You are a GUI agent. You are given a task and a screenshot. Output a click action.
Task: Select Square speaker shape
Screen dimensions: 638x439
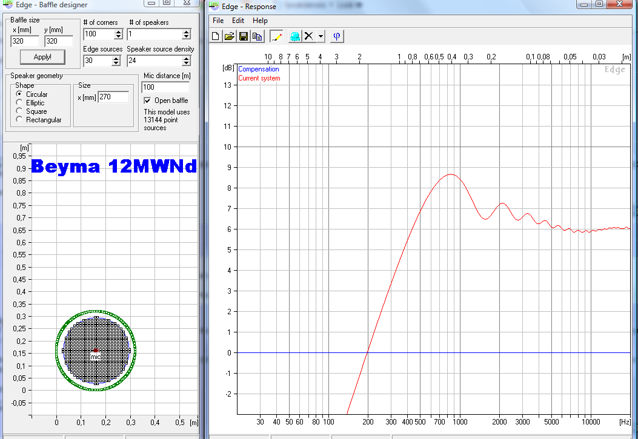click(x=19, y=111)
